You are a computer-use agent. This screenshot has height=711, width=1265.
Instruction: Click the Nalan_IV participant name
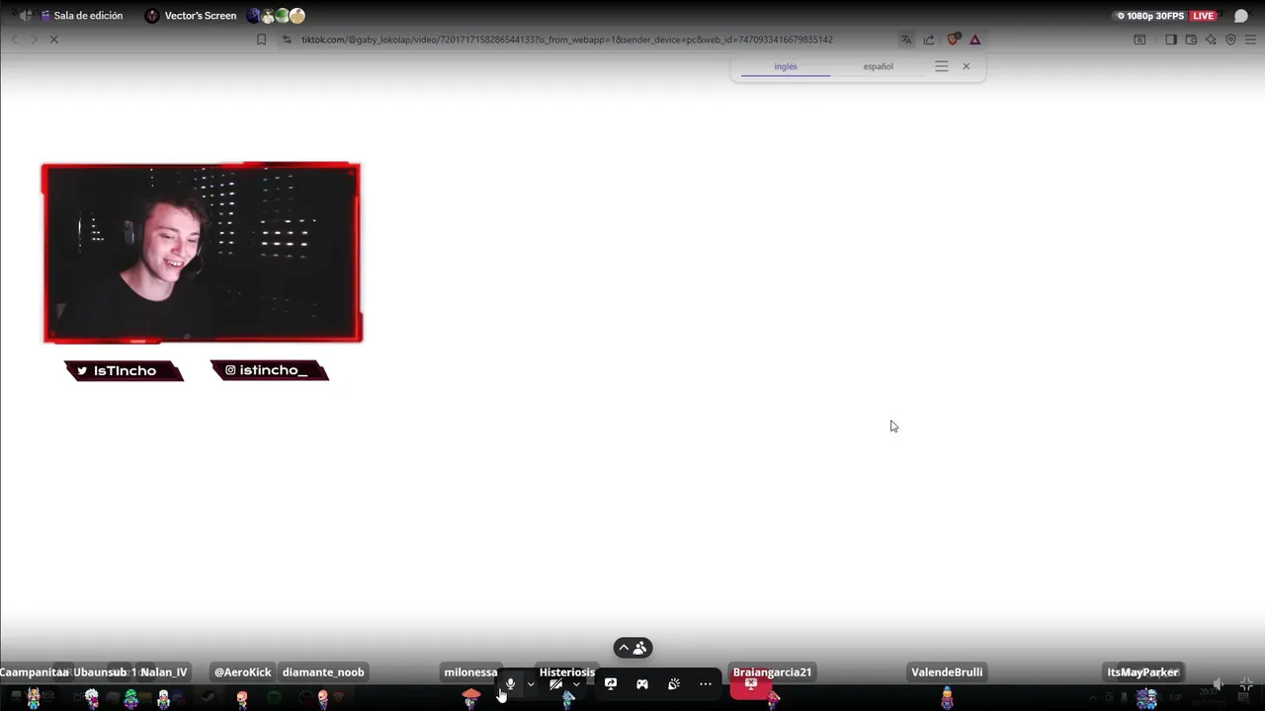(x=163, y=672)
